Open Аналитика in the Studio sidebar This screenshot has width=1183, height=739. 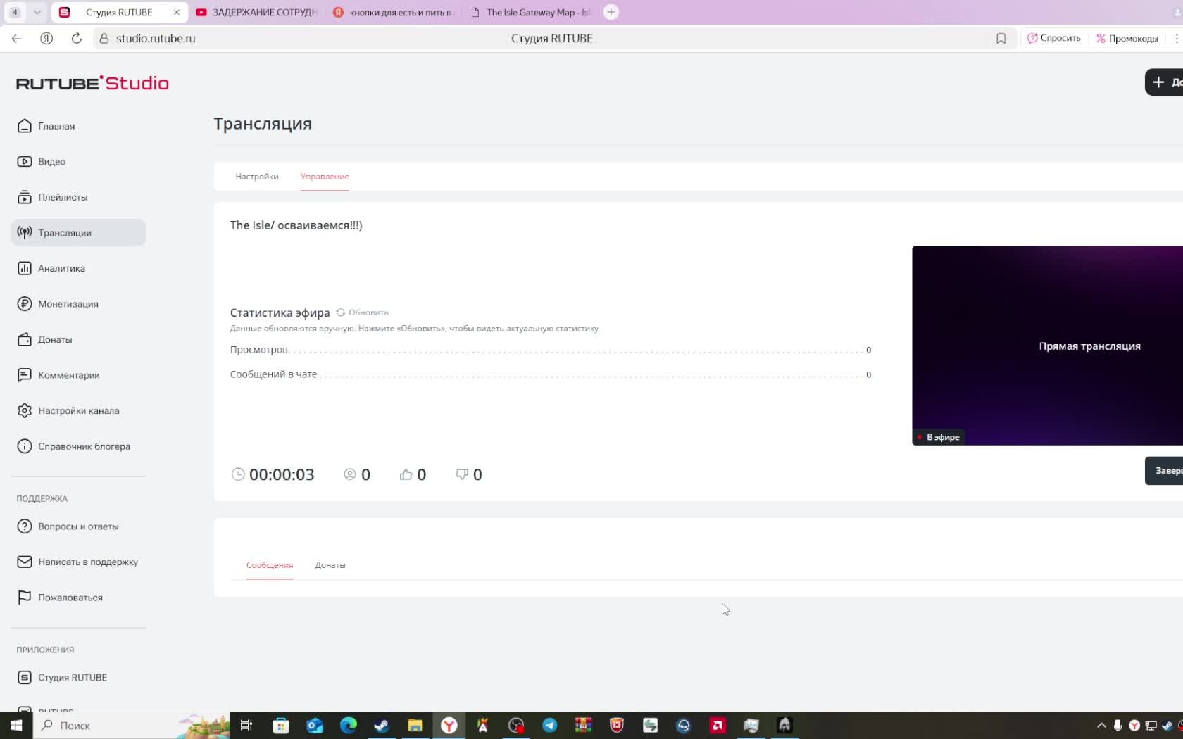51,268
